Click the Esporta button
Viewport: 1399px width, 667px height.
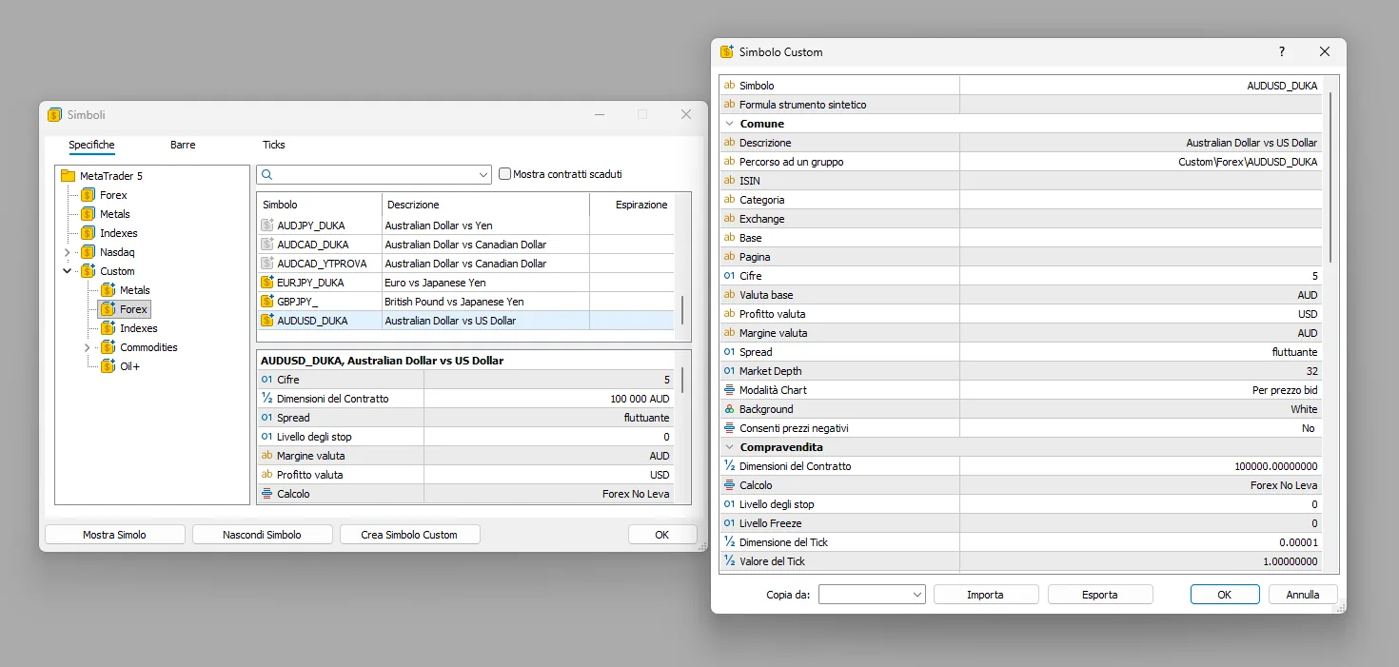(1100, 595)
